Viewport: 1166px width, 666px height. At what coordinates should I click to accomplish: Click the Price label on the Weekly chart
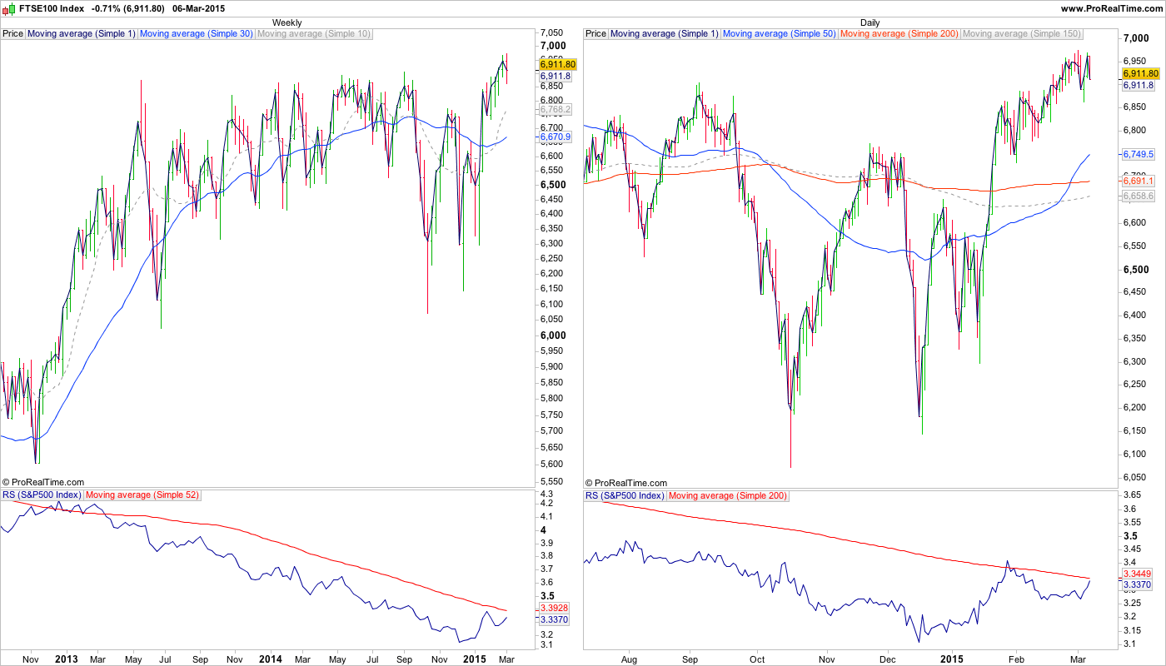coord(13,34)
